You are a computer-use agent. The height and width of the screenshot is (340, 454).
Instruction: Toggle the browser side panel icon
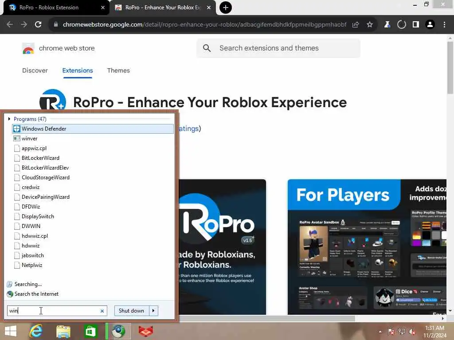[x=416, y=25]
